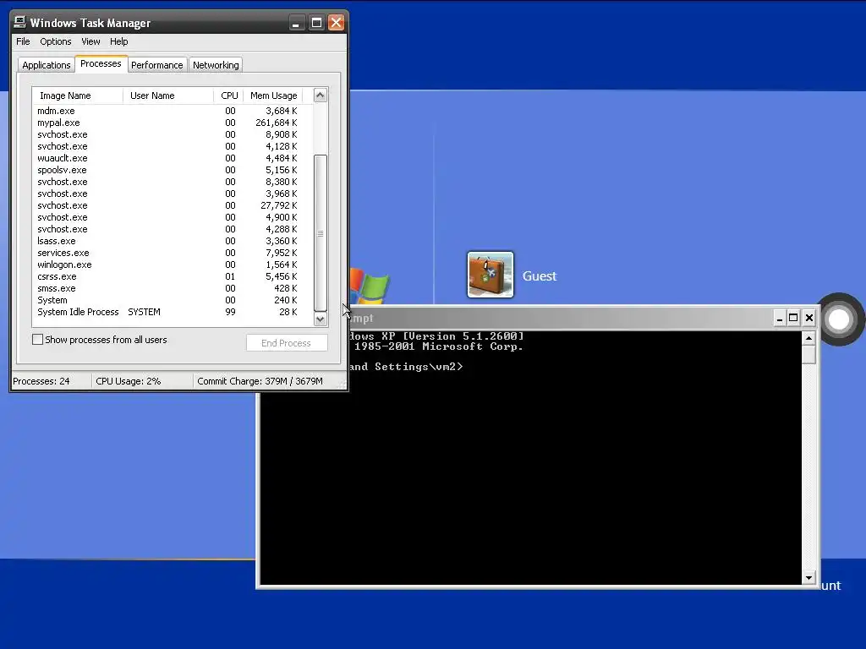Click process list scroll down arrow
The height and width of the screenshot is (649, 866).
(x=321, y=319)
